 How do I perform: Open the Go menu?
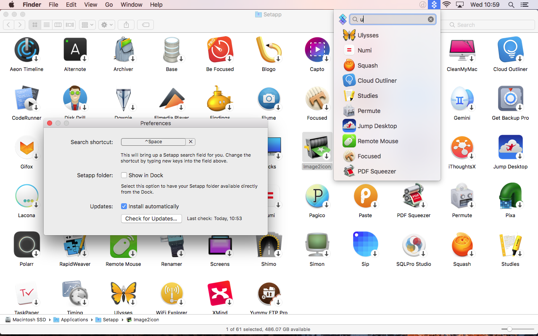(109, 5)
